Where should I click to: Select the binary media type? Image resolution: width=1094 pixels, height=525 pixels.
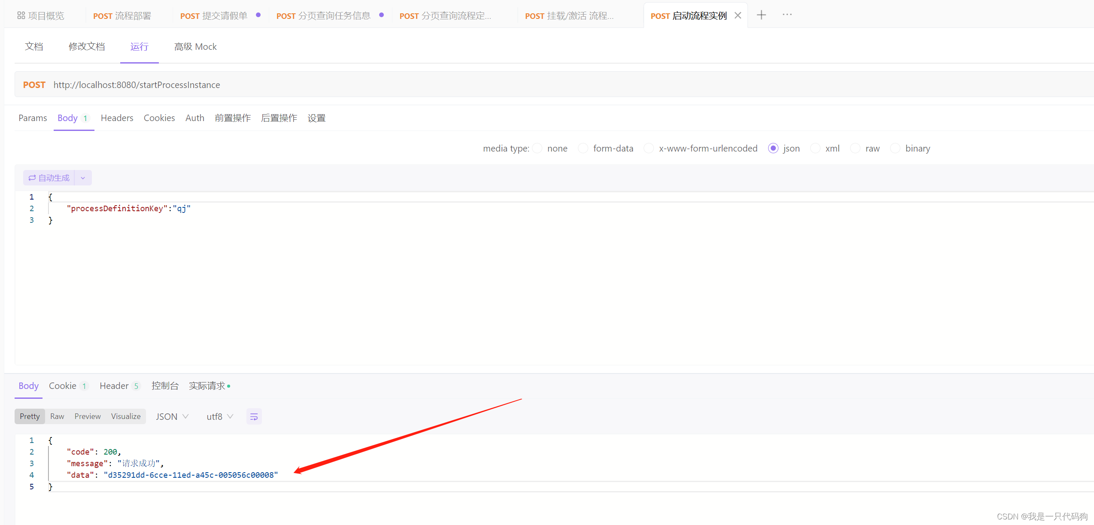tap(895, 148)
